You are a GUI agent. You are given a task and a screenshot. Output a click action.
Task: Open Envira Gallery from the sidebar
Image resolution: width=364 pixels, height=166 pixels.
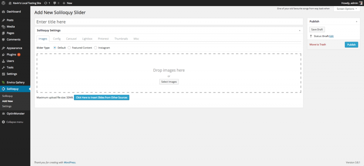click(x=15, y=82)
